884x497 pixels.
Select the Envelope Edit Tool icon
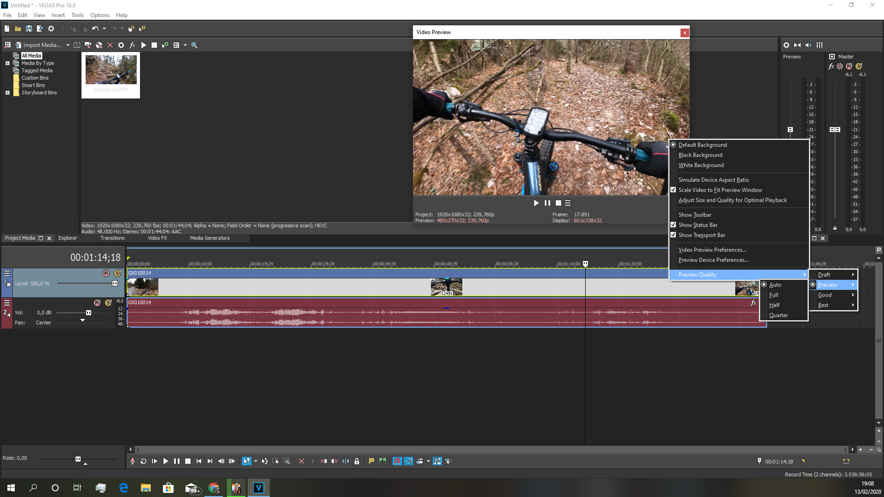click(x=265, y=461)
